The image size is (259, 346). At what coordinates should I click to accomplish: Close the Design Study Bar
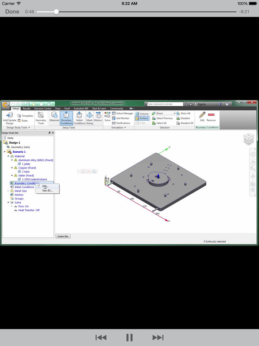click(x=53, y=133)
